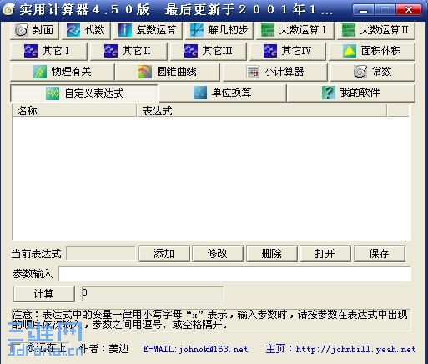Click the 封面 tab's spiral shell icon

point(22,30)
